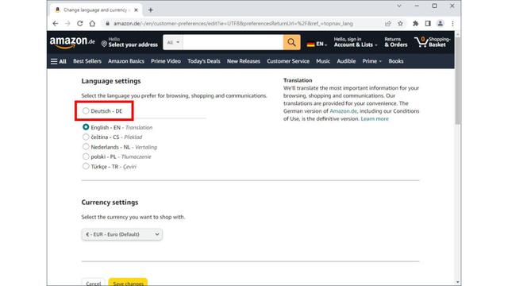This screenshot has height=286, width=508.
Task: Click the tab search chevron in title bar
Action: point(399,6)
